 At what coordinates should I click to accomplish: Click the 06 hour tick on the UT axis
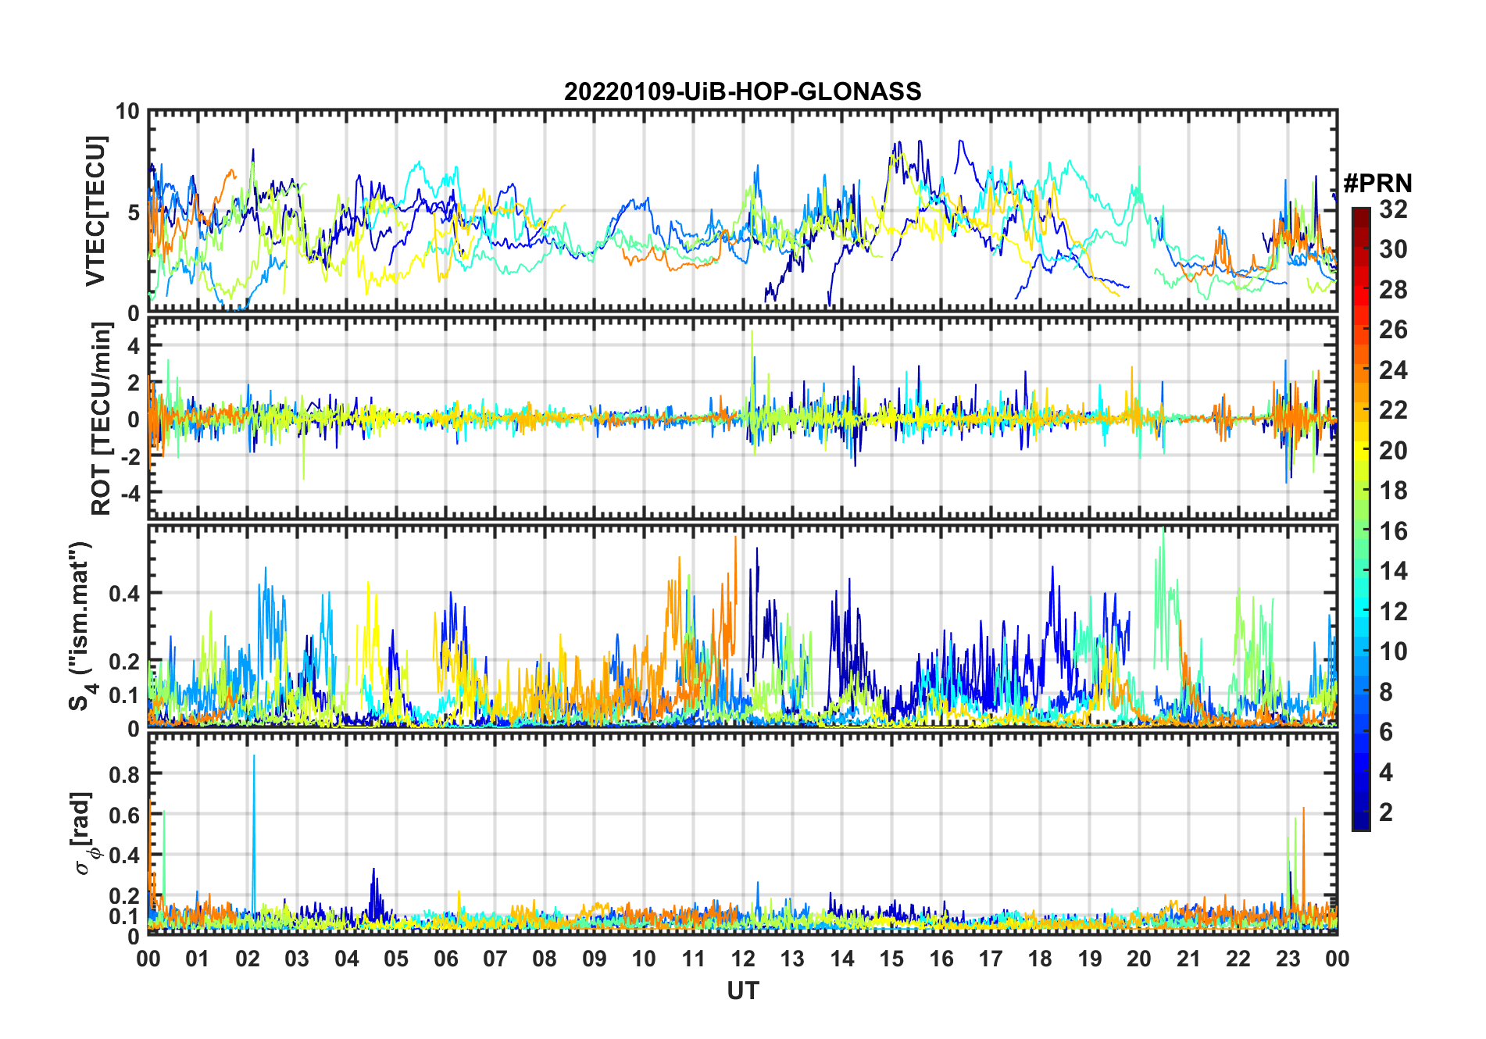pyautogui.click(x=446, y=959)
